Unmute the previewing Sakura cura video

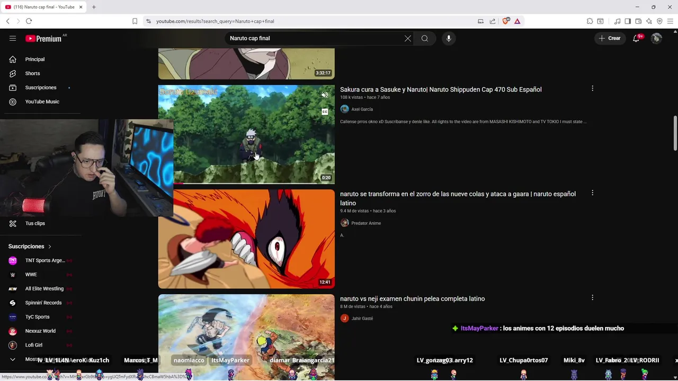325,95
